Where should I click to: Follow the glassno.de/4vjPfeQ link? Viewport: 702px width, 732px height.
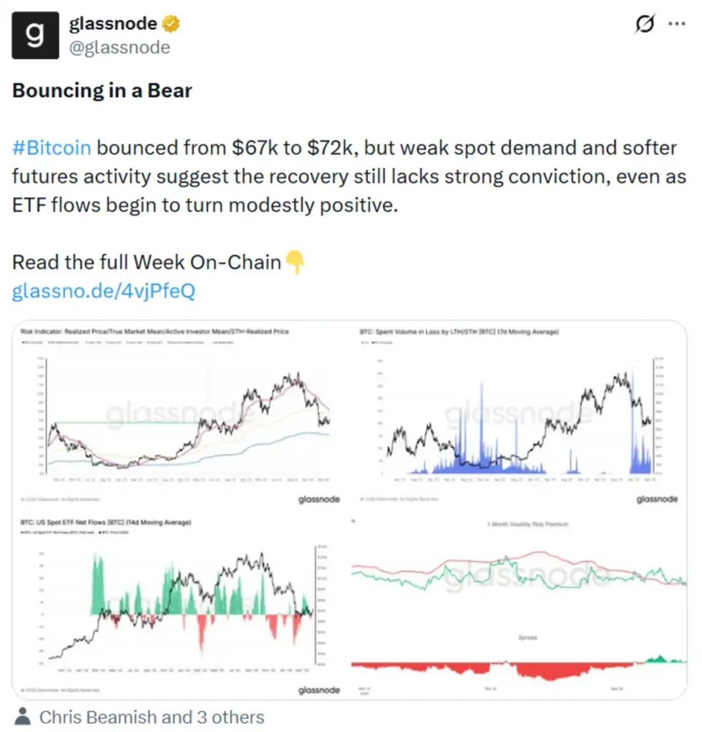tap(102, 291)
